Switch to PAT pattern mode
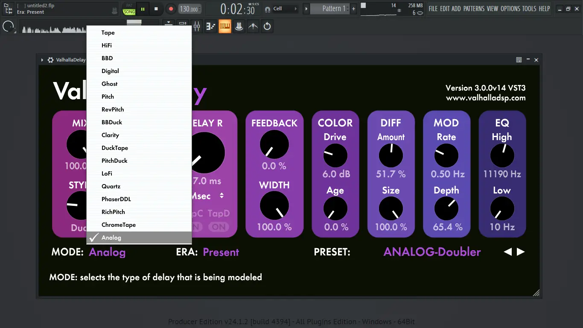The image size is (583, 328). tap(129, 6)
